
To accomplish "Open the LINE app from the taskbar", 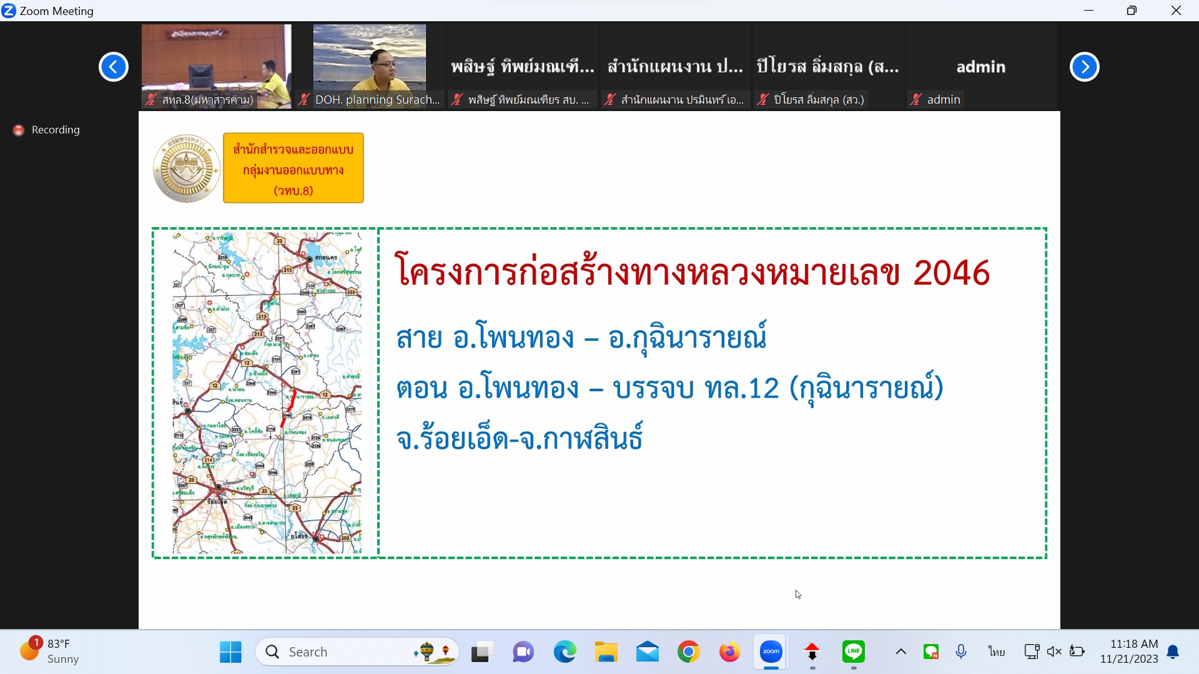I will pos(853,652).
